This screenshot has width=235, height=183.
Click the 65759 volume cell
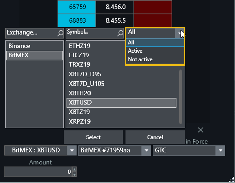point(77,7)
